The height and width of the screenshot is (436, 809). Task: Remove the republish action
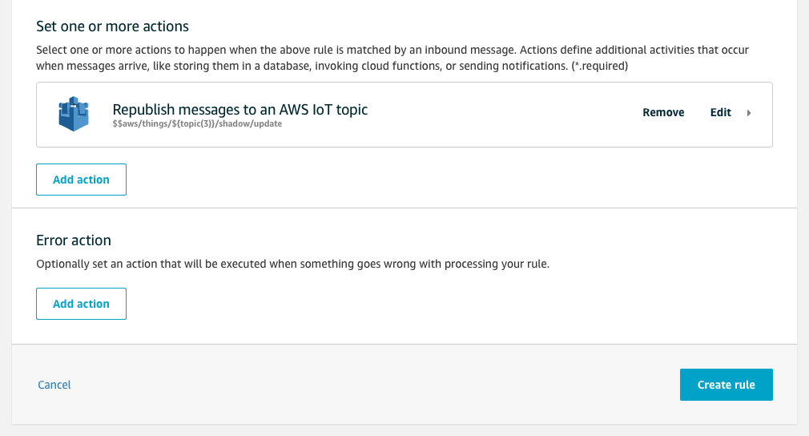click(663, 113)
